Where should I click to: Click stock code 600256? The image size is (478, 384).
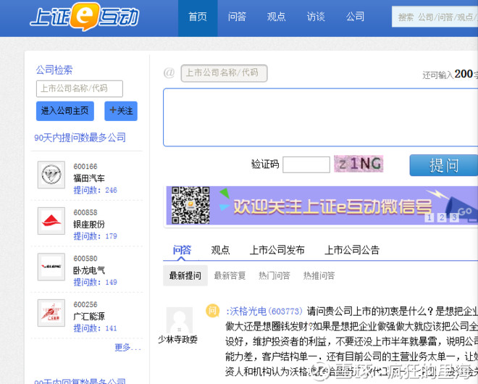pyautogui.click(x=85, y=305)
